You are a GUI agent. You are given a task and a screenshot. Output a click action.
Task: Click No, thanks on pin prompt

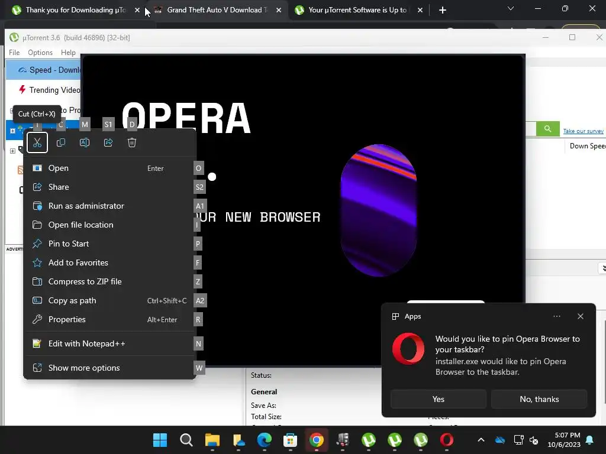click(539, 399)
